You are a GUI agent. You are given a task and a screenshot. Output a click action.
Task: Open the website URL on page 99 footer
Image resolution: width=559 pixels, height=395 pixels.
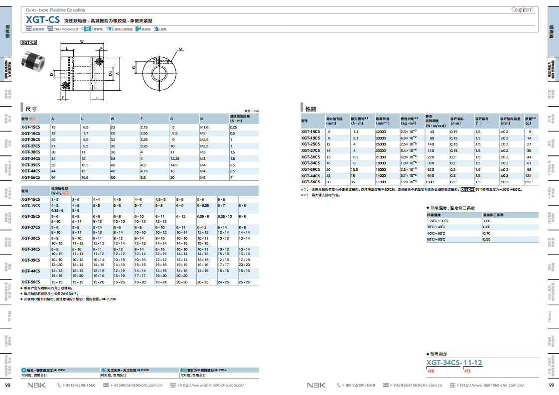492,386
